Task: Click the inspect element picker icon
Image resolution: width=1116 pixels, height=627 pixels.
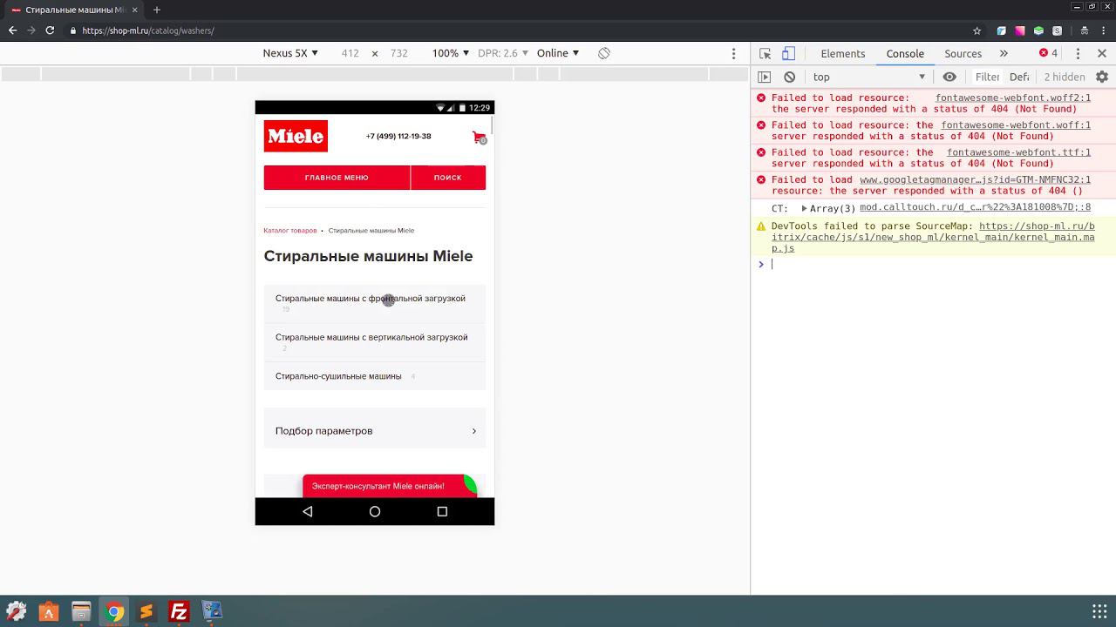Action: (x=765, y=53)
